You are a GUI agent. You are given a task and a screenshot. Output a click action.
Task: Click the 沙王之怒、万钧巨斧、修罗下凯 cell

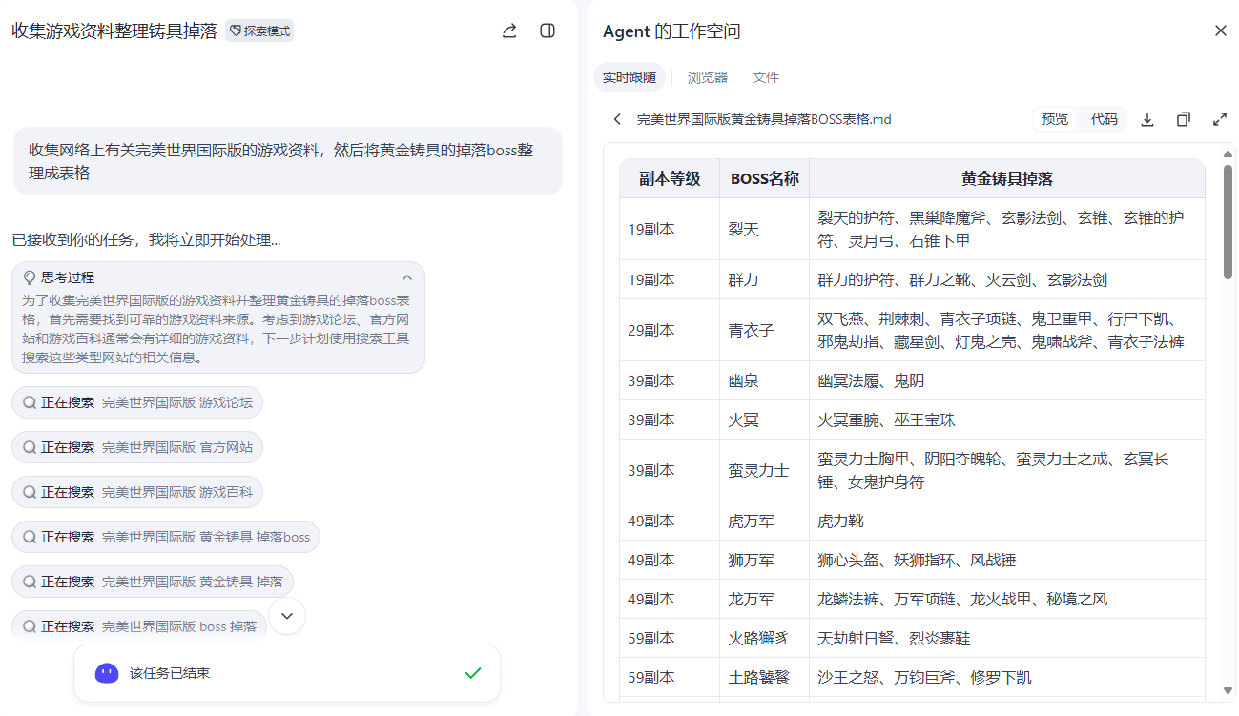pos(1007,677)
